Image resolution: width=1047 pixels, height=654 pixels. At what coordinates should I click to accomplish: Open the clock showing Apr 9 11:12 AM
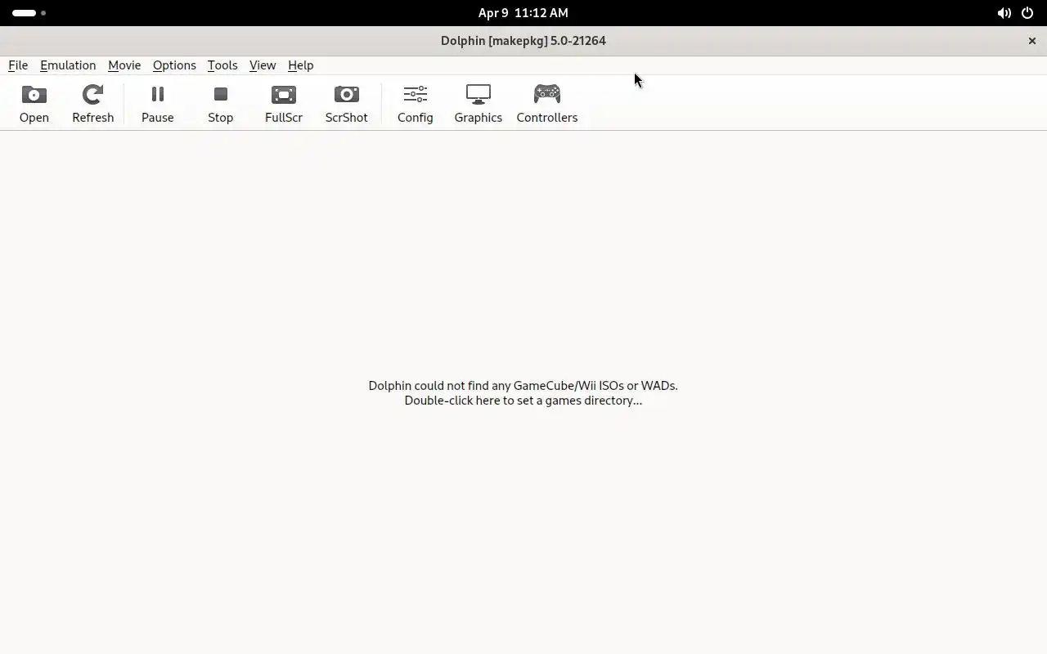[523, 13]
